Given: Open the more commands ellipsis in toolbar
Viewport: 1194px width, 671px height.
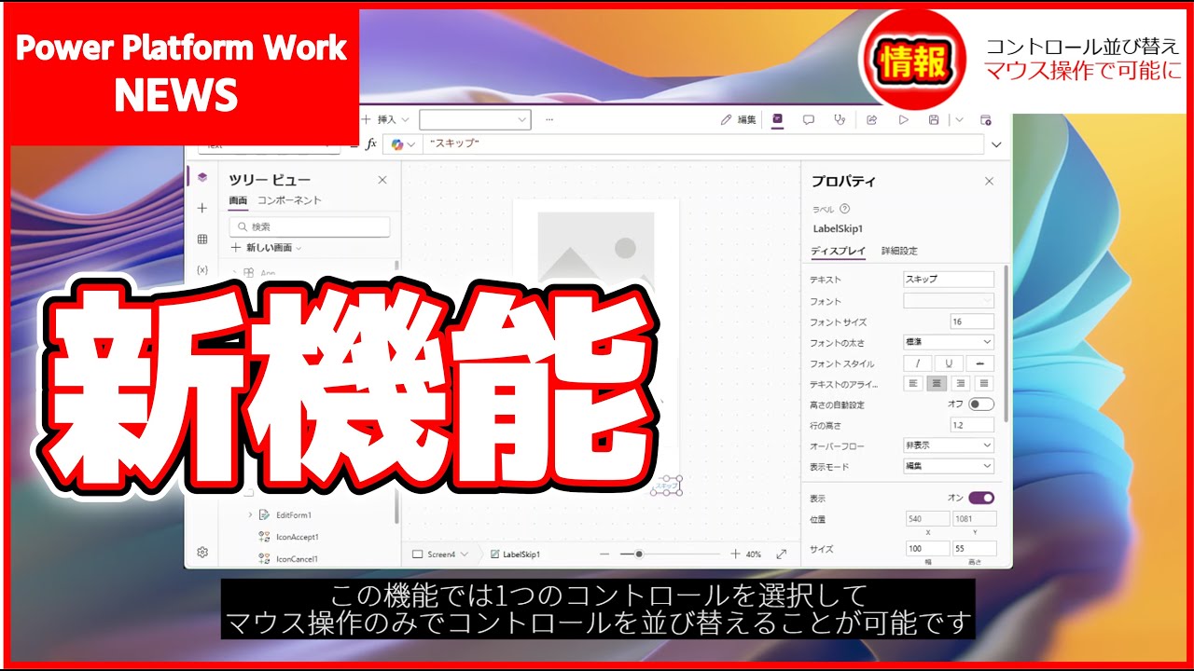Looking at the screenshot, I should pyautogui.click(x=549, y=119).
